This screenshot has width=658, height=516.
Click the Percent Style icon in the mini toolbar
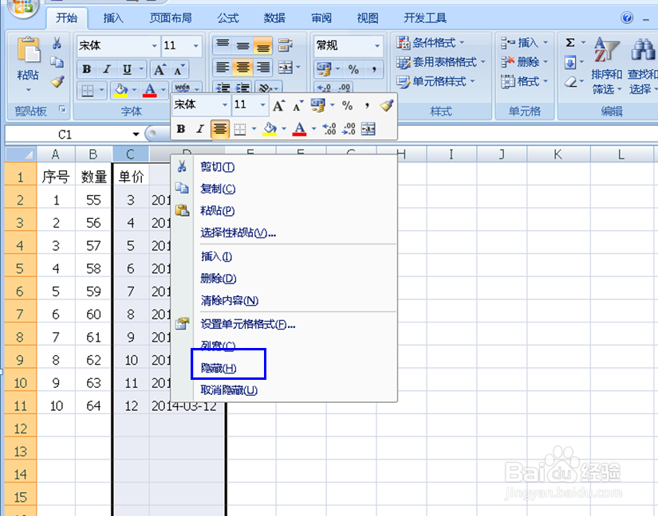tap(347, 104)
